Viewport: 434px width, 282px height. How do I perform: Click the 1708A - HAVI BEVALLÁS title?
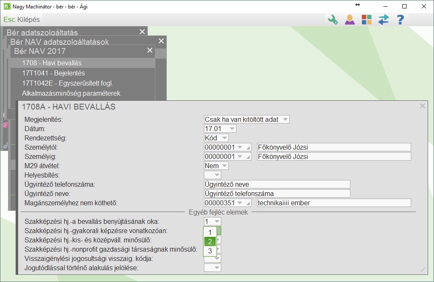coord(69,107)
